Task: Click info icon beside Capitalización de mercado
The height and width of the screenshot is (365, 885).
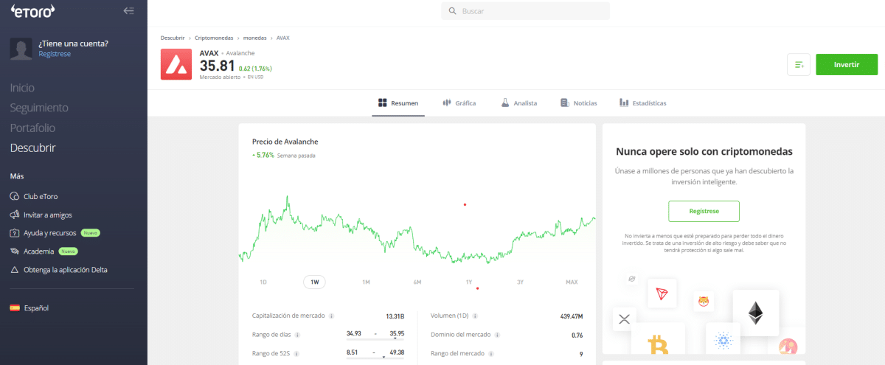Action: (x=332, y=316)
